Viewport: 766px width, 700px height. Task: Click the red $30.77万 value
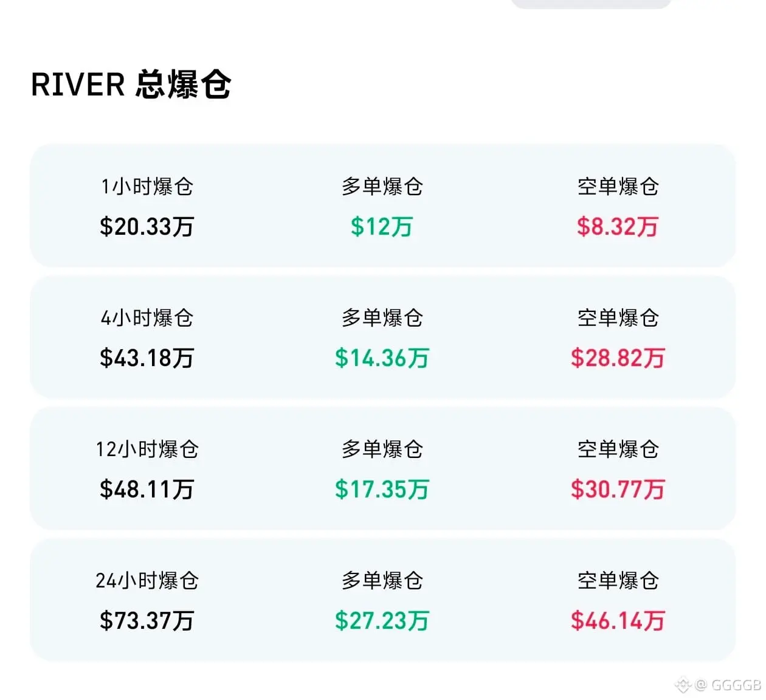618,490
